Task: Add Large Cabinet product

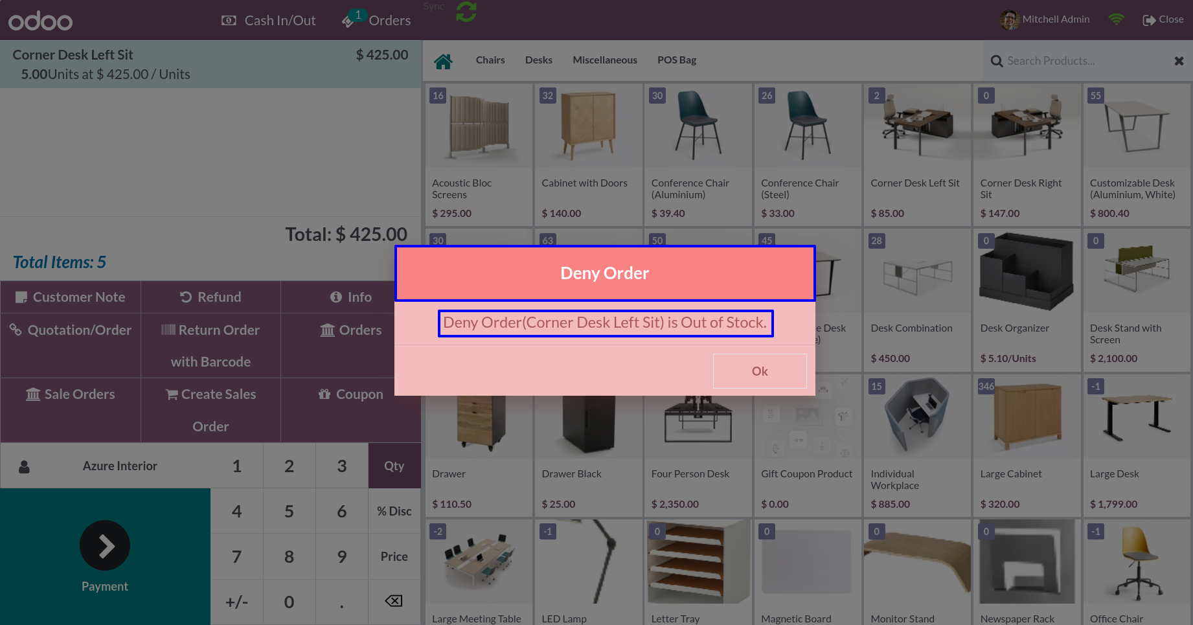Action: coord(1027,446)
